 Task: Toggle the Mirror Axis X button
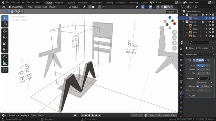(x=198, y=66)
